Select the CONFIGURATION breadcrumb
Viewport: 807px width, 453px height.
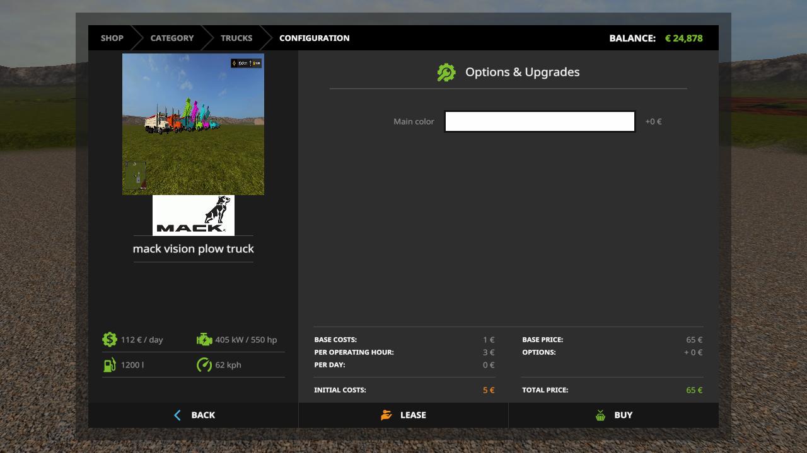(x=315, y=38)
